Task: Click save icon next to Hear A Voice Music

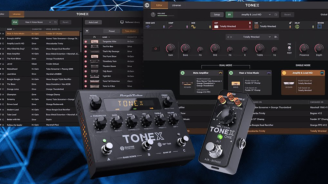Action: 55,22
